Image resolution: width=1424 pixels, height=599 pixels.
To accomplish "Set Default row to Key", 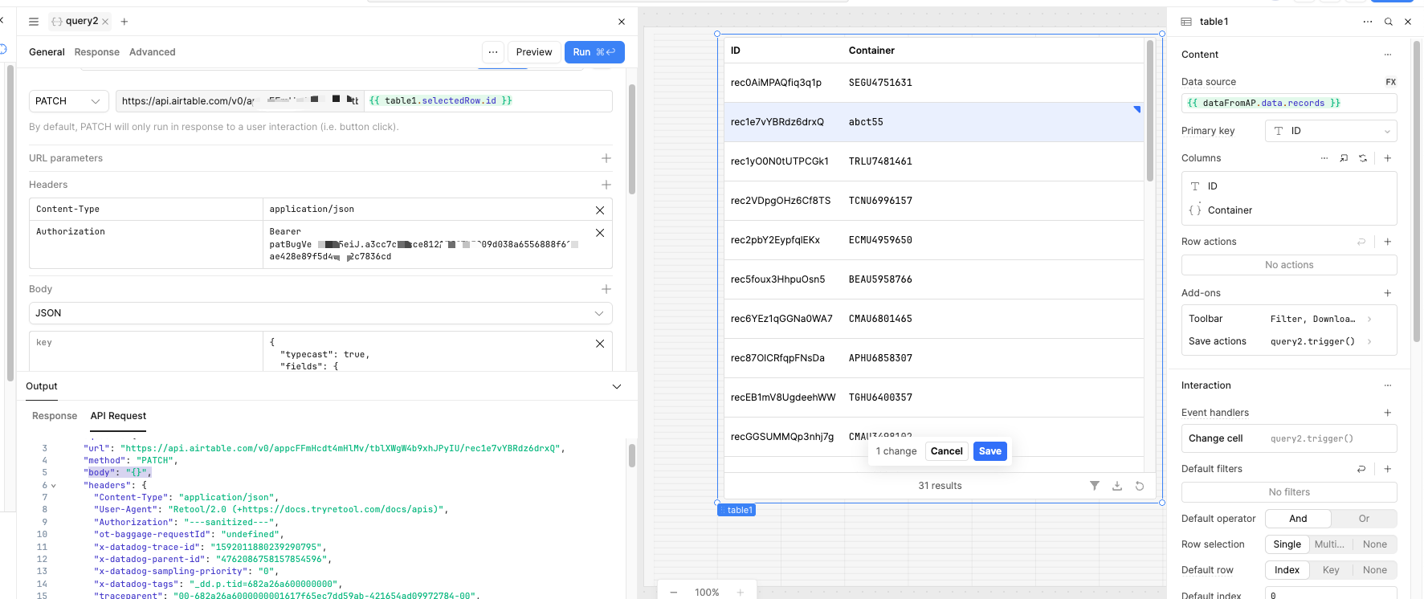I will [x=1331, y=570].
